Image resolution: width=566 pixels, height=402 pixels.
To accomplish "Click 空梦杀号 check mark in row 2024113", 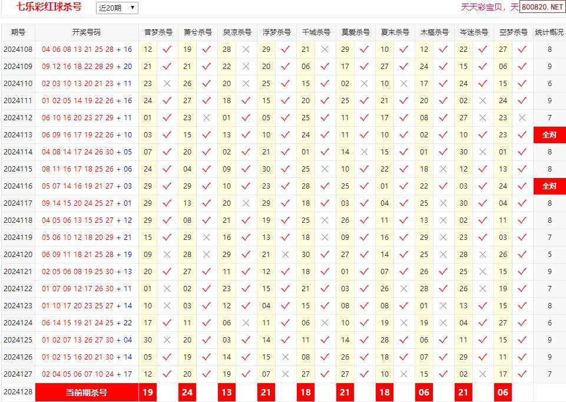I will [x=522, y=134].
